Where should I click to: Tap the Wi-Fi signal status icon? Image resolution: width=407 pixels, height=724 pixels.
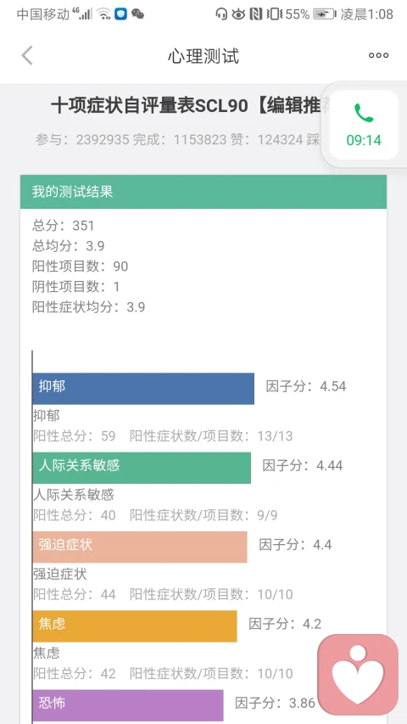tap(103, 14)
